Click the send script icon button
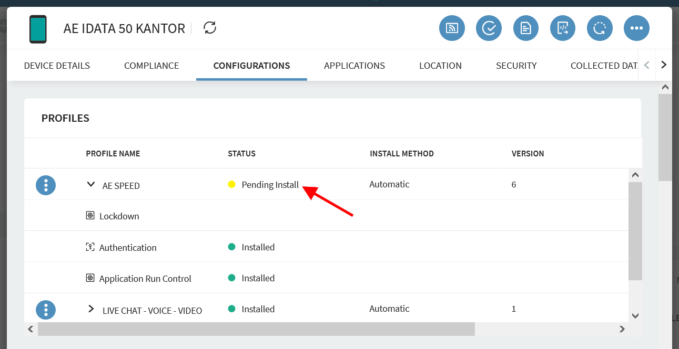679x349 pixels. [563, 28]
